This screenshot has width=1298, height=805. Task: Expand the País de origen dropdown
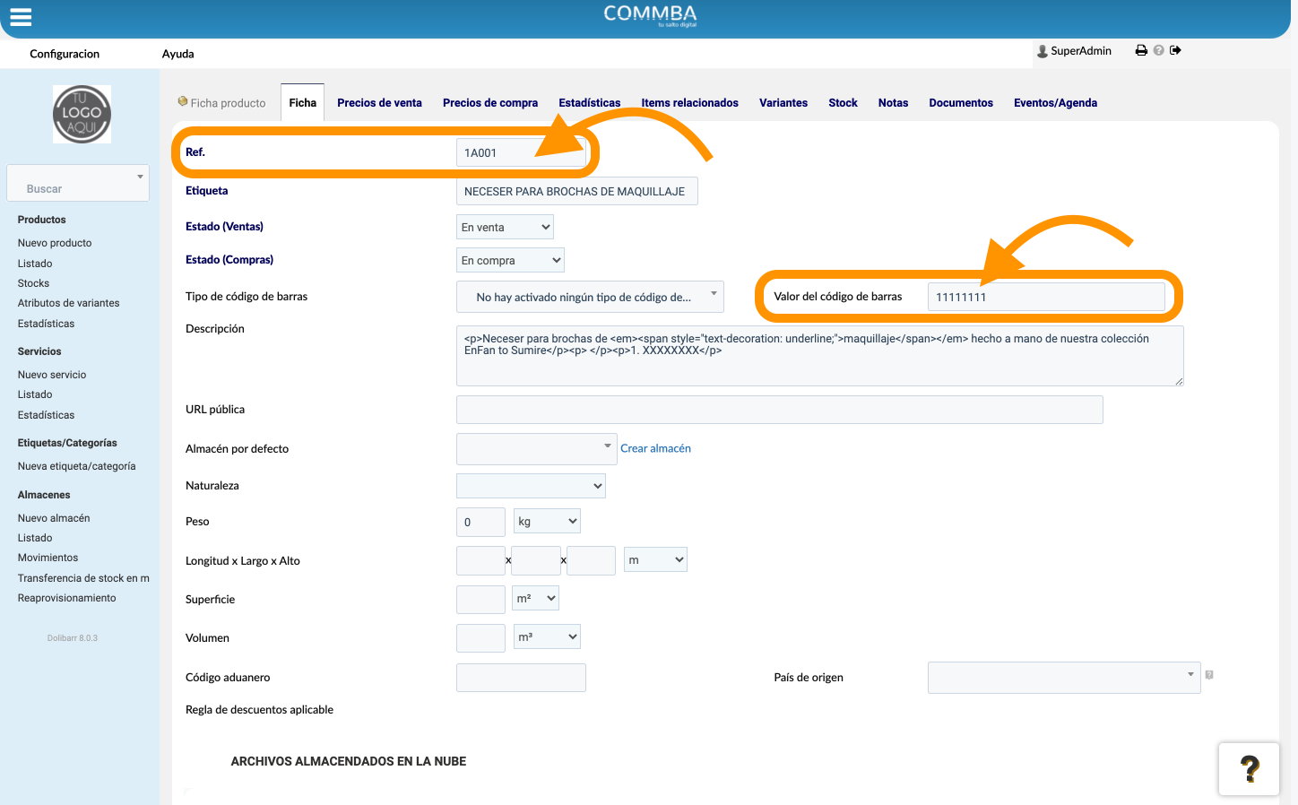pyautogui.click(x=1064, y=678)
